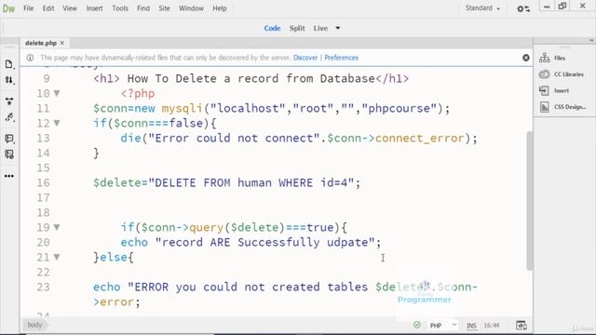
Task: Open the Window menu
Action: (x=191, y=8)
